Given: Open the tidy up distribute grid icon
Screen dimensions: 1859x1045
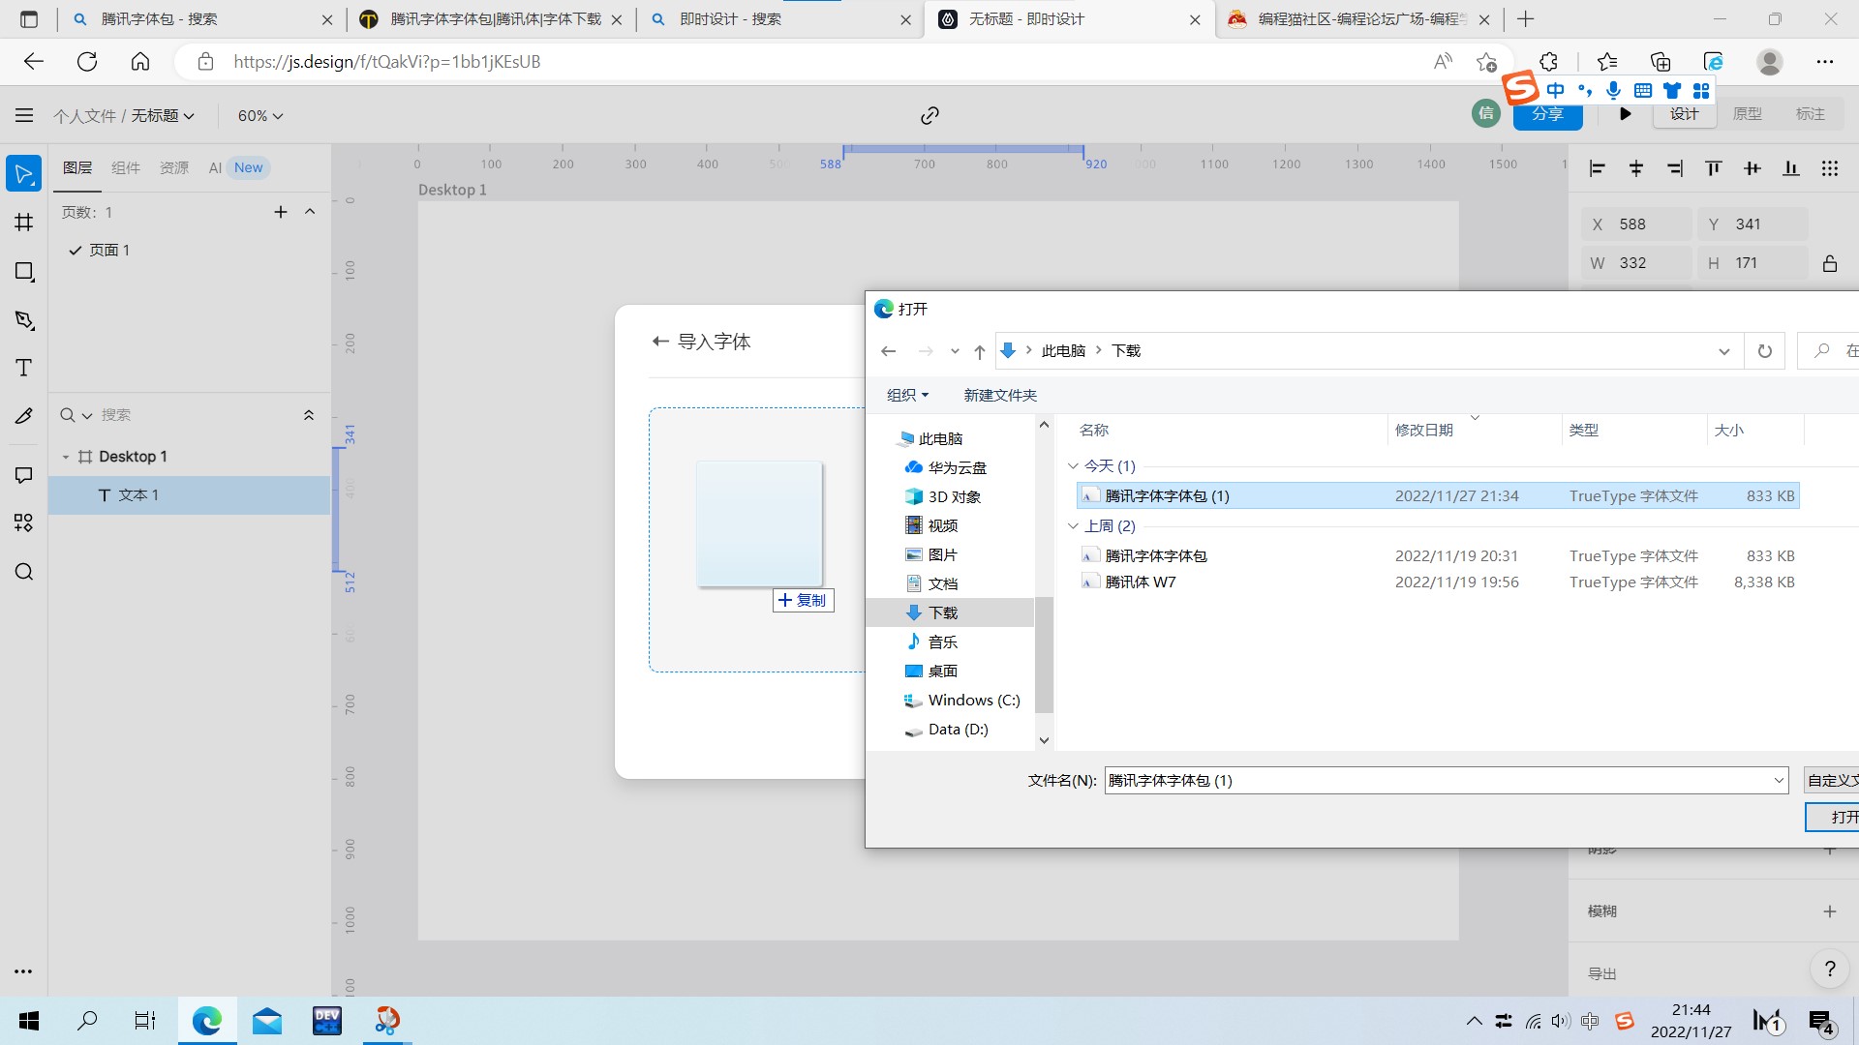Looking at the screenshot, I should point(1830,168).
